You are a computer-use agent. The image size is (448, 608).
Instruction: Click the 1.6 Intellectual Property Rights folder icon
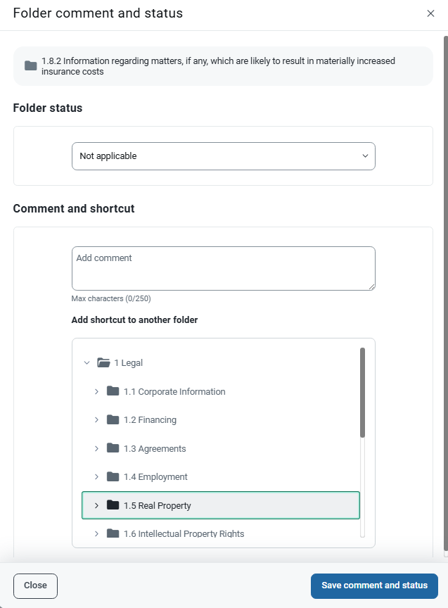[113, 533]
